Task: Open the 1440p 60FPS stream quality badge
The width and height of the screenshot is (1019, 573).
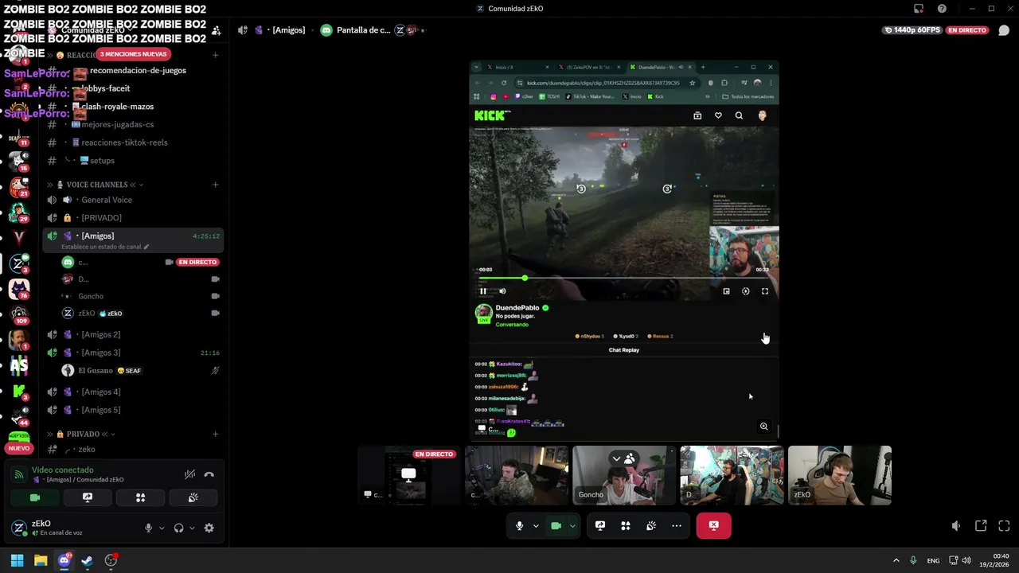Action: coord(912,30)
